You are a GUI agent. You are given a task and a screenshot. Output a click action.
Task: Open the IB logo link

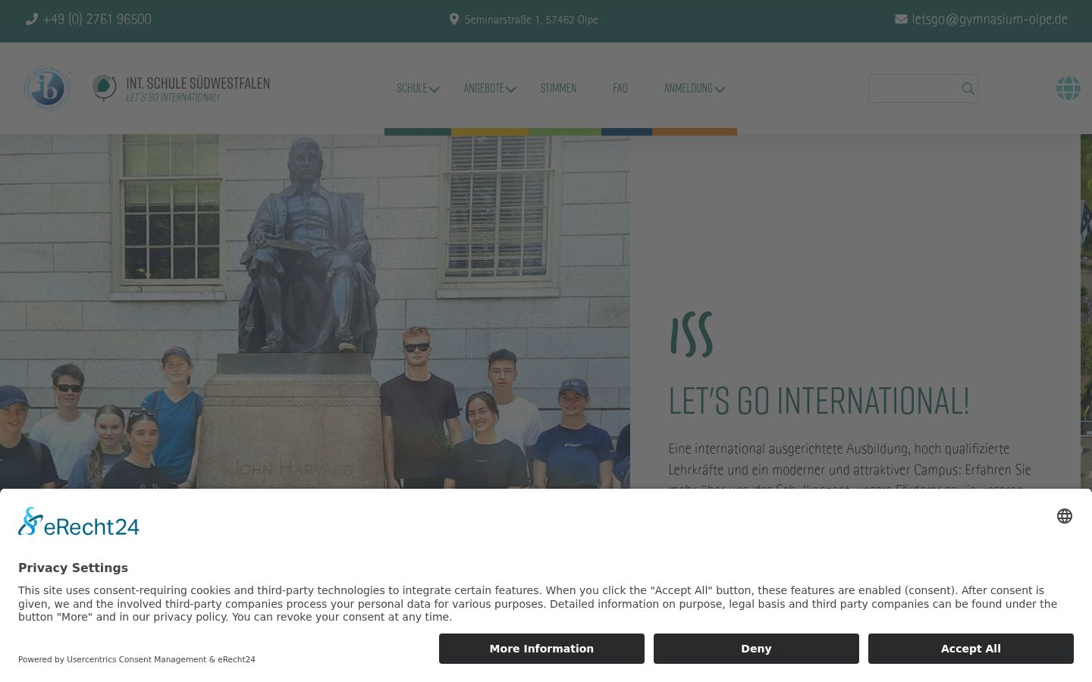tap(48, 89)
